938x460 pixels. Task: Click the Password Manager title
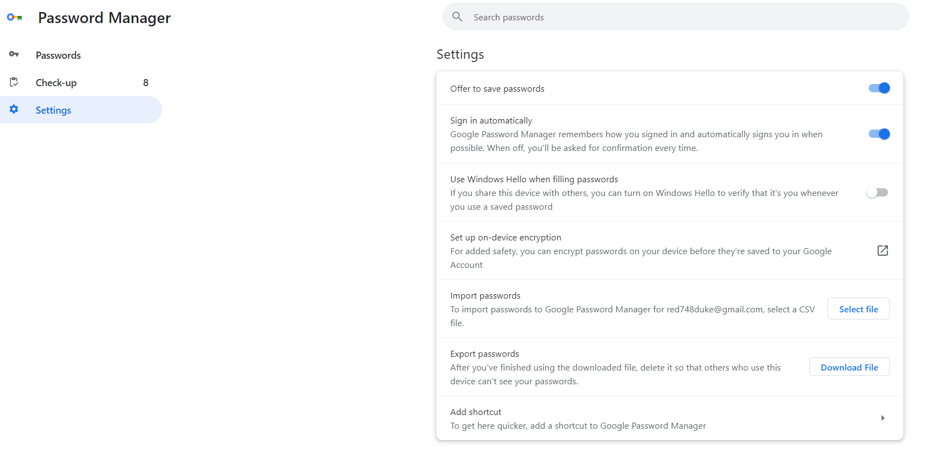click(x=104, y=18)
